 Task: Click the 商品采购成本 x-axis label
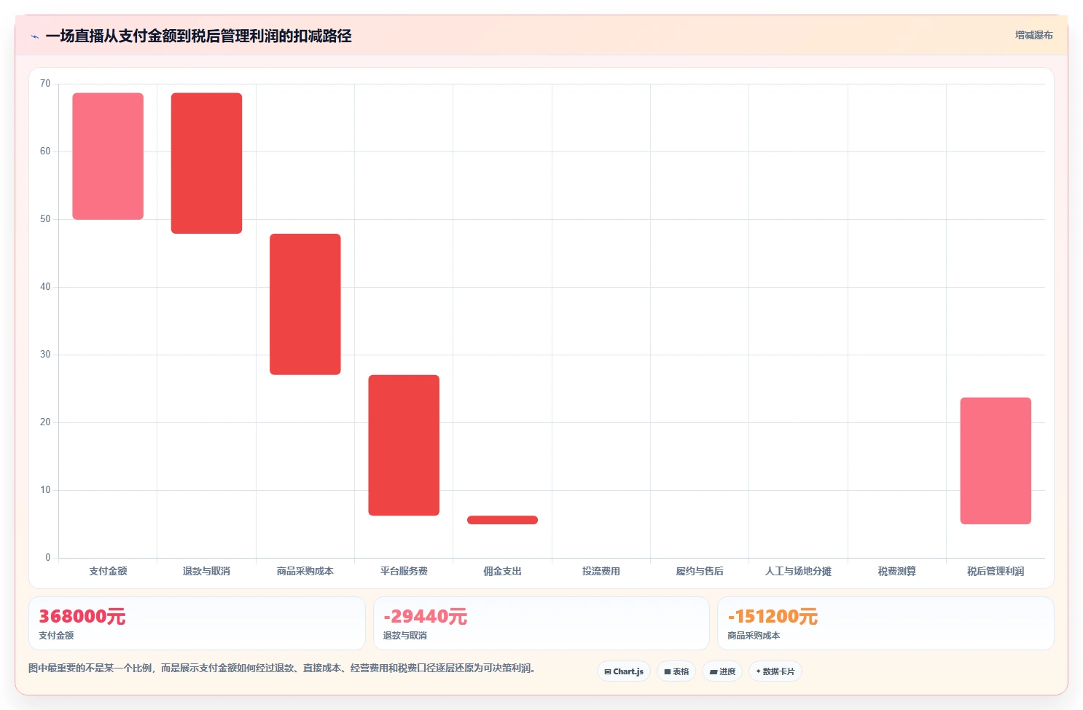(x=305, y=571)
